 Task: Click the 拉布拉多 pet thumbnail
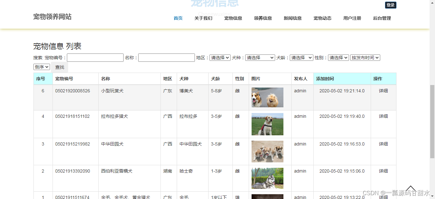point(267,124)
